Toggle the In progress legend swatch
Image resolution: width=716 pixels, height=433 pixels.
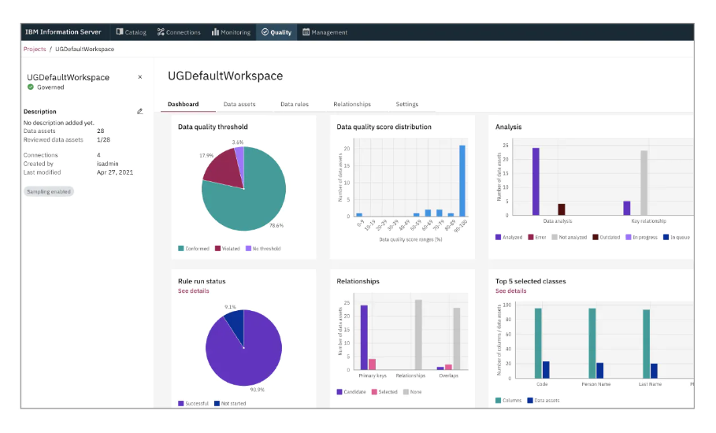(629, 237)
